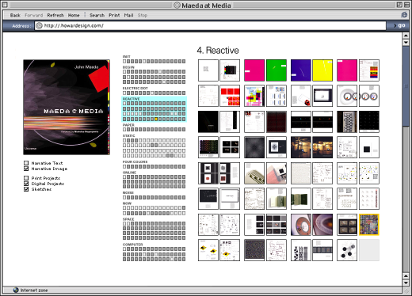Go to Home from the toolbar
Screen dimensions: 412x296
[74, 15]
